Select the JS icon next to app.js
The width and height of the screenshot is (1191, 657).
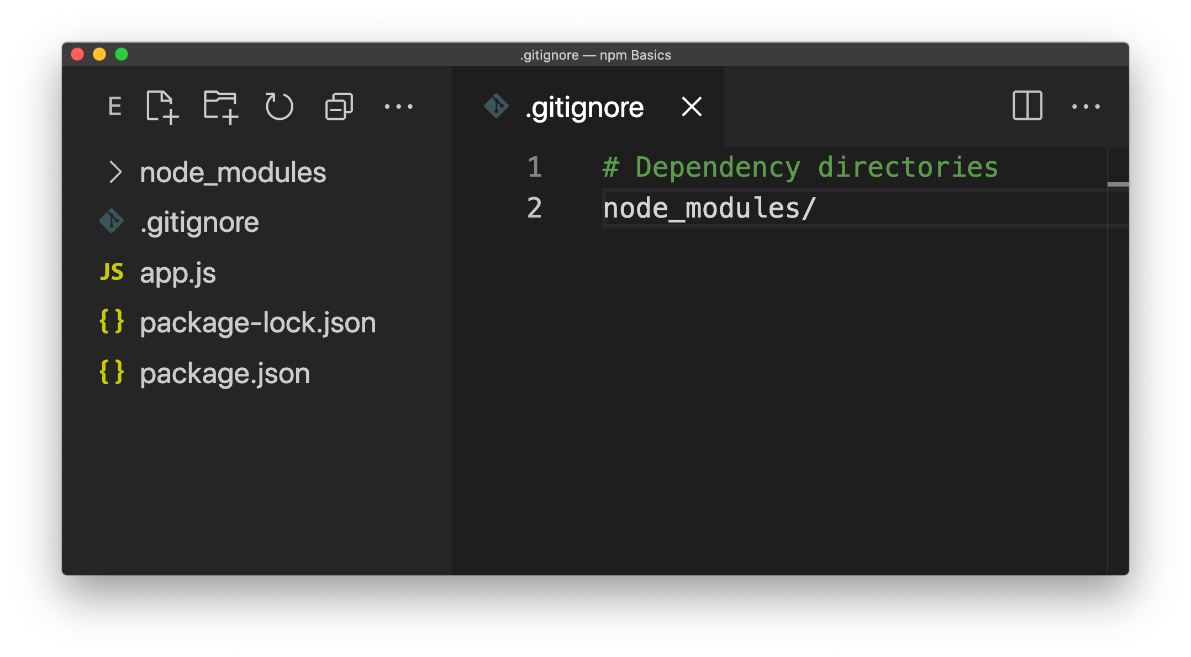pyautogui.click(x=112, y=272)
